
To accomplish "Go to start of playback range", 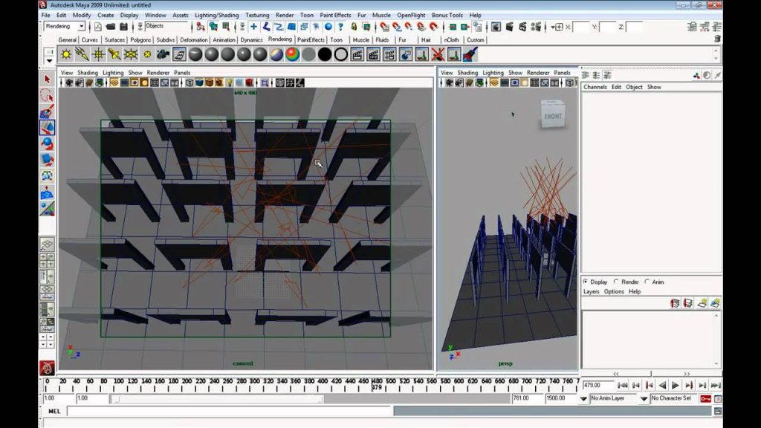I will [623, 386].
